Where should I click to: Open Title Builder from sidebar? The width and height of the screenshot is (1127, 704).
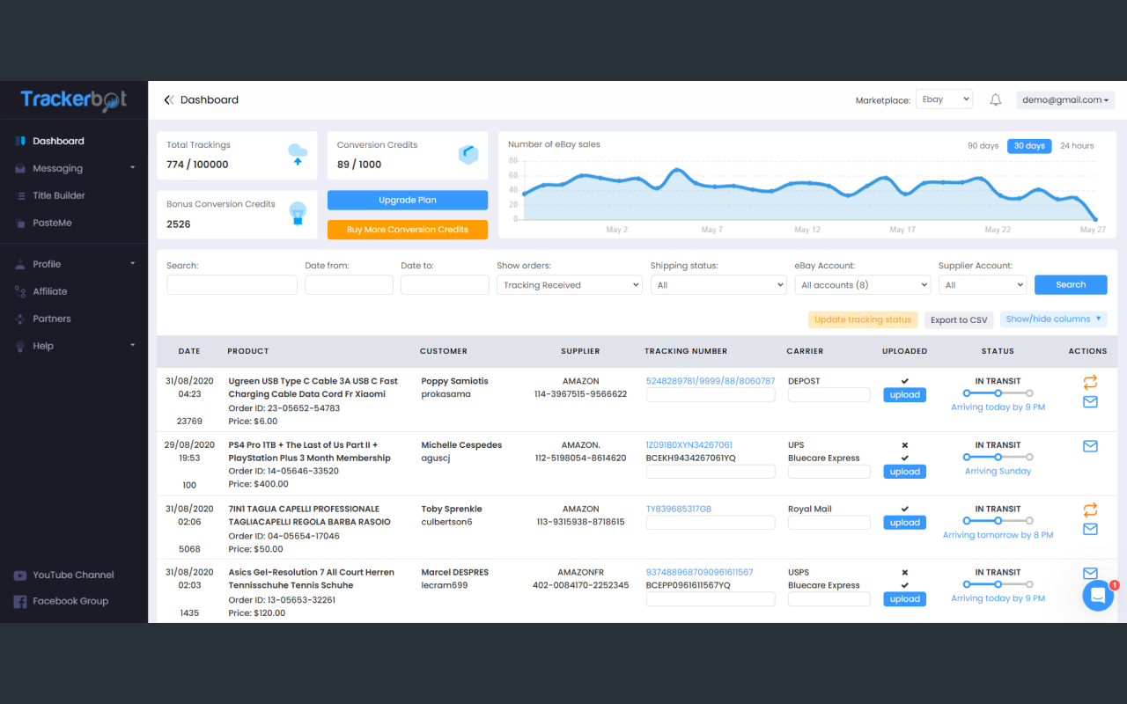click(x=59, y=195)
